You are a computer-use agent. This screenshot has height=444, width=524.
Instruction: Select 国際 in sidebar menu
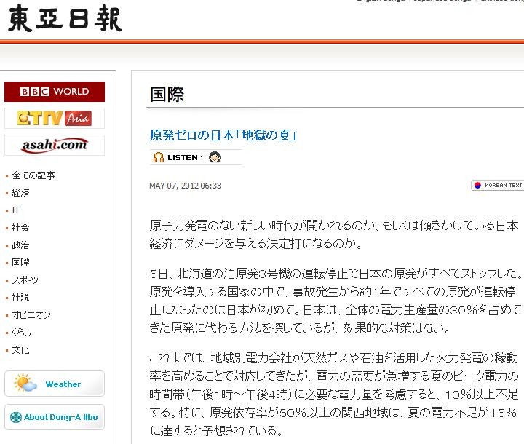20,263
